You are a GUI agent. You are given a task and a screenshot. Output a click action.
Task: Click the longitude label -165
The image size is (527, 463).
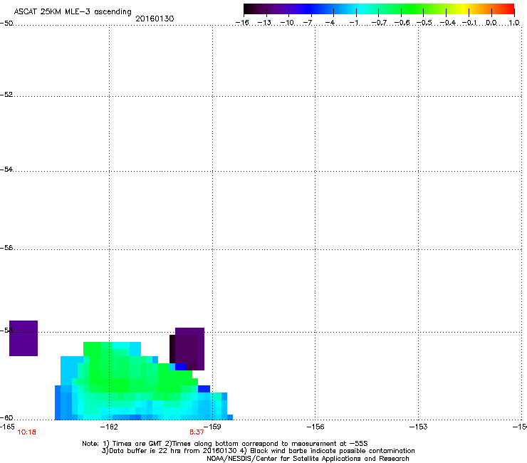point(7,427)
